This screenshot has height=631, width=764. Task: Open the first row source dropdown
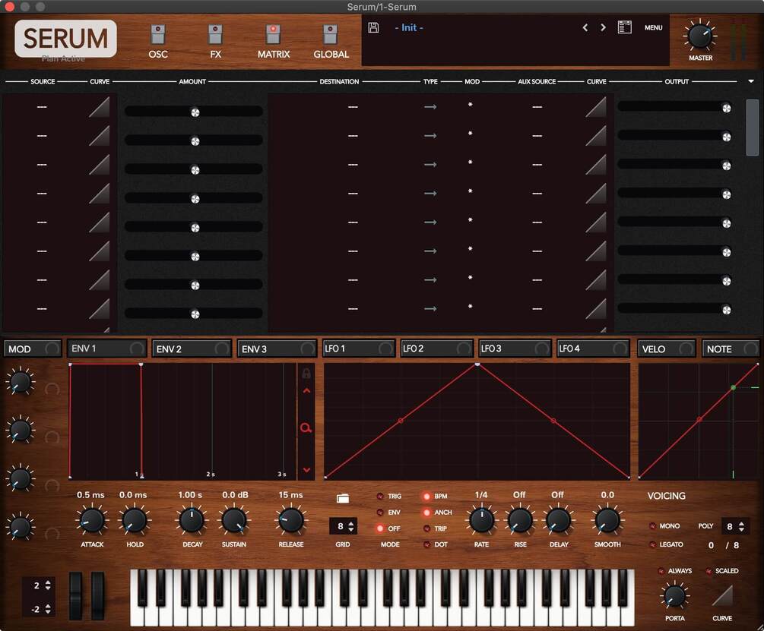click(42, 107)
